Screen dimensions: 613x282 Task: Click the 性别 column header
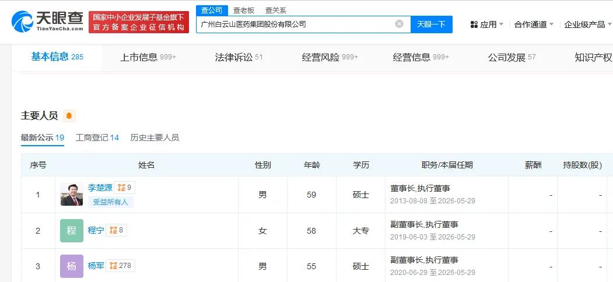(262, 165)
